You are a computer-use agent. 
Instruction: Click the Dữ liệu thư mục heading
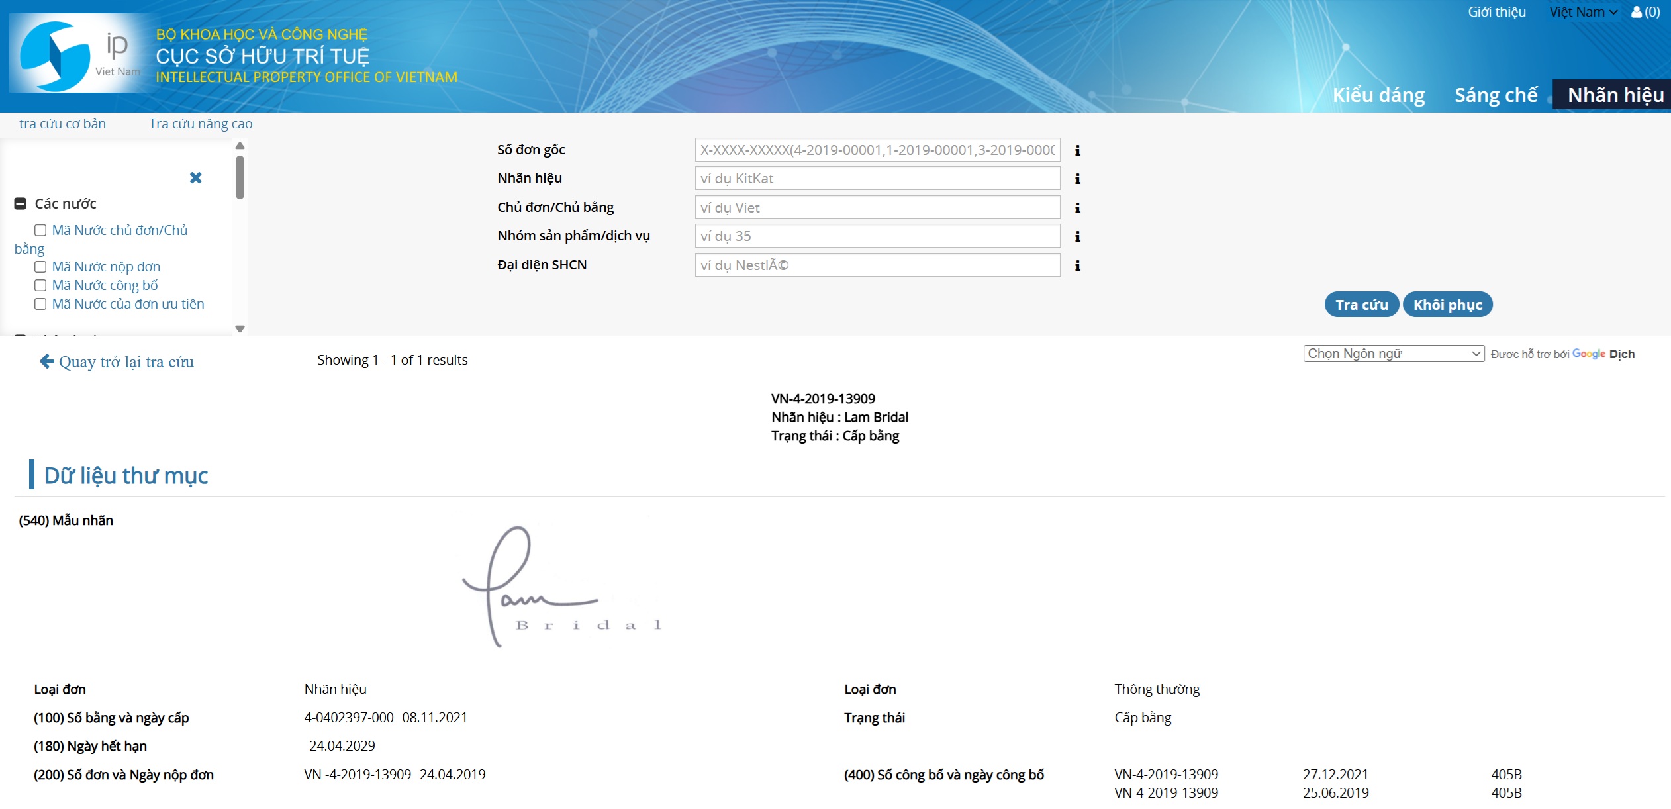(x=126, y=476)
